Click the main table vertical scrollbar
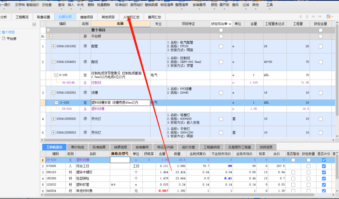Viewport: 339px width, 199px height. [337, 70]
